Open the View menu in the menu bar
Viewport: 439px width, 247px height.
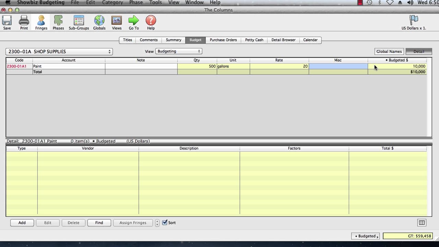tap(174, 2)
